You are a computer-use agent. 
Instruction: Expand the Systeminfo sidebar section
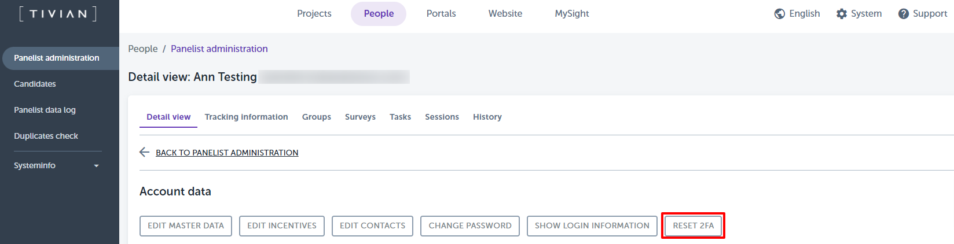[x=96, y=166]
